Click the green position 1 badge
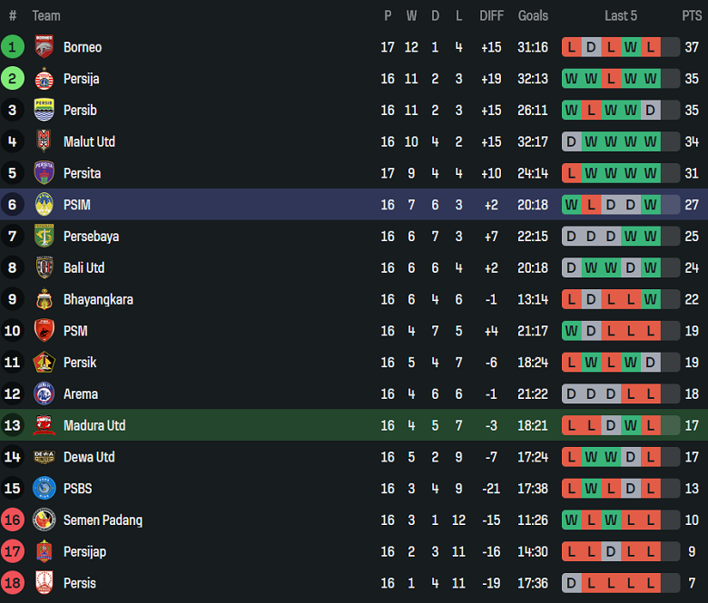Screen dimensions: 708x603 click(x=13, y=47)
